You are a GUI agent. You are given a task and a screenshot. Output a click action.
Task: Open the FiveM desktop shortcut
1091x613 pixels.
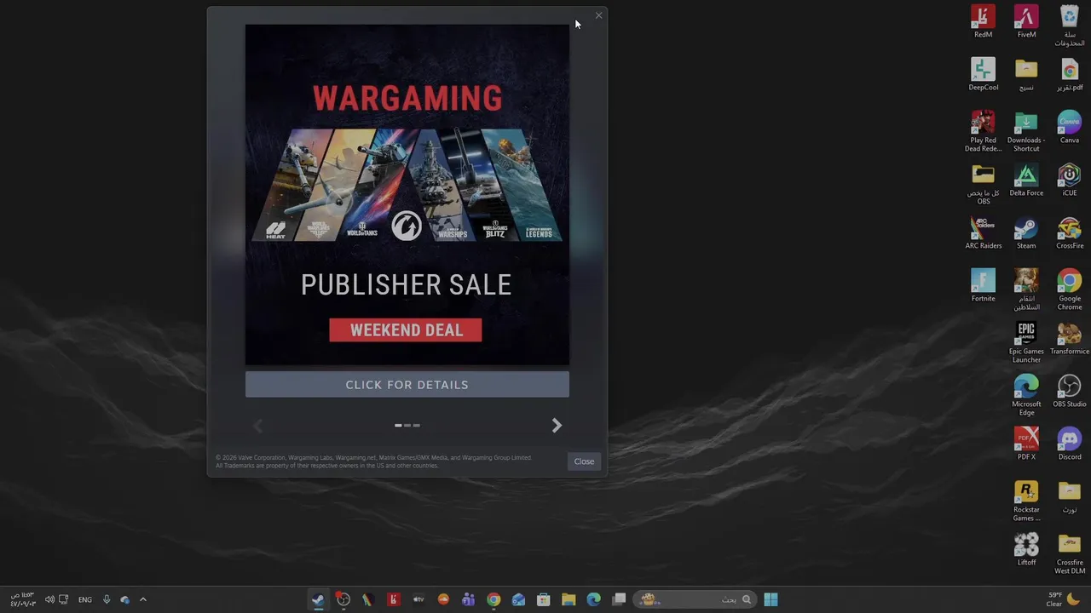point(1026,22)
